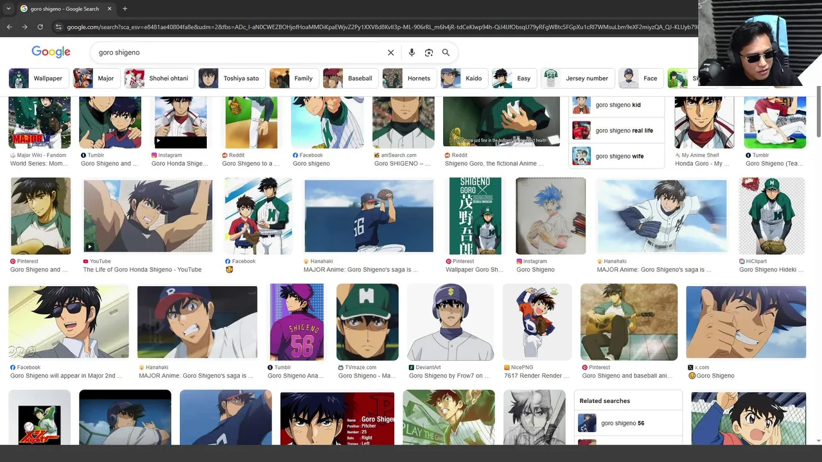Reload the page
The width and height of the screenshot is (822, 462).
(x=40, y=27)
